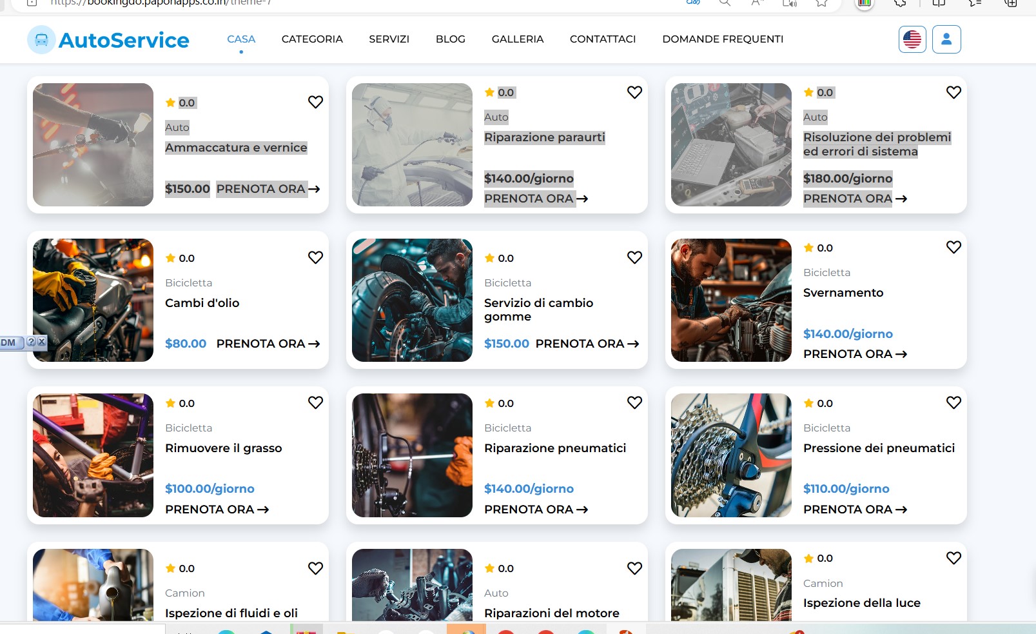The image size is (1036, 634).
Task: Open the user account icon
Action: point(946,39)
